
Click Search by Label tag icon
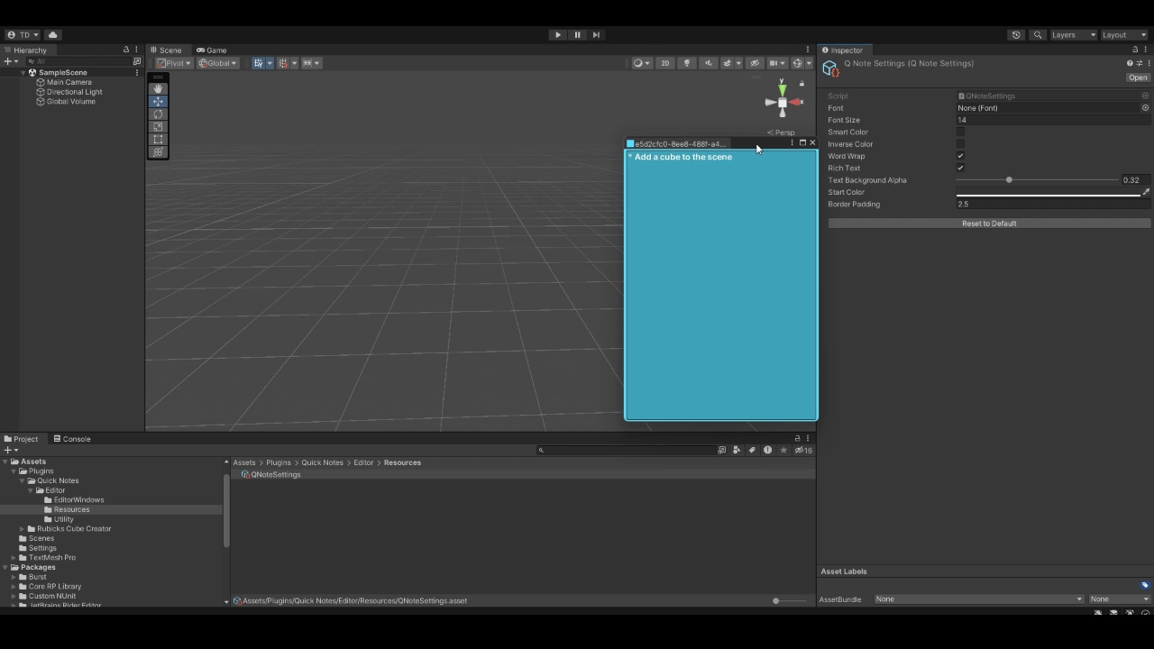coord(752,450)
